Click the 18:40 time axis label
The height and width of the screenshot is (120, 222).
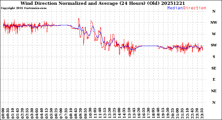pos(158,113)
